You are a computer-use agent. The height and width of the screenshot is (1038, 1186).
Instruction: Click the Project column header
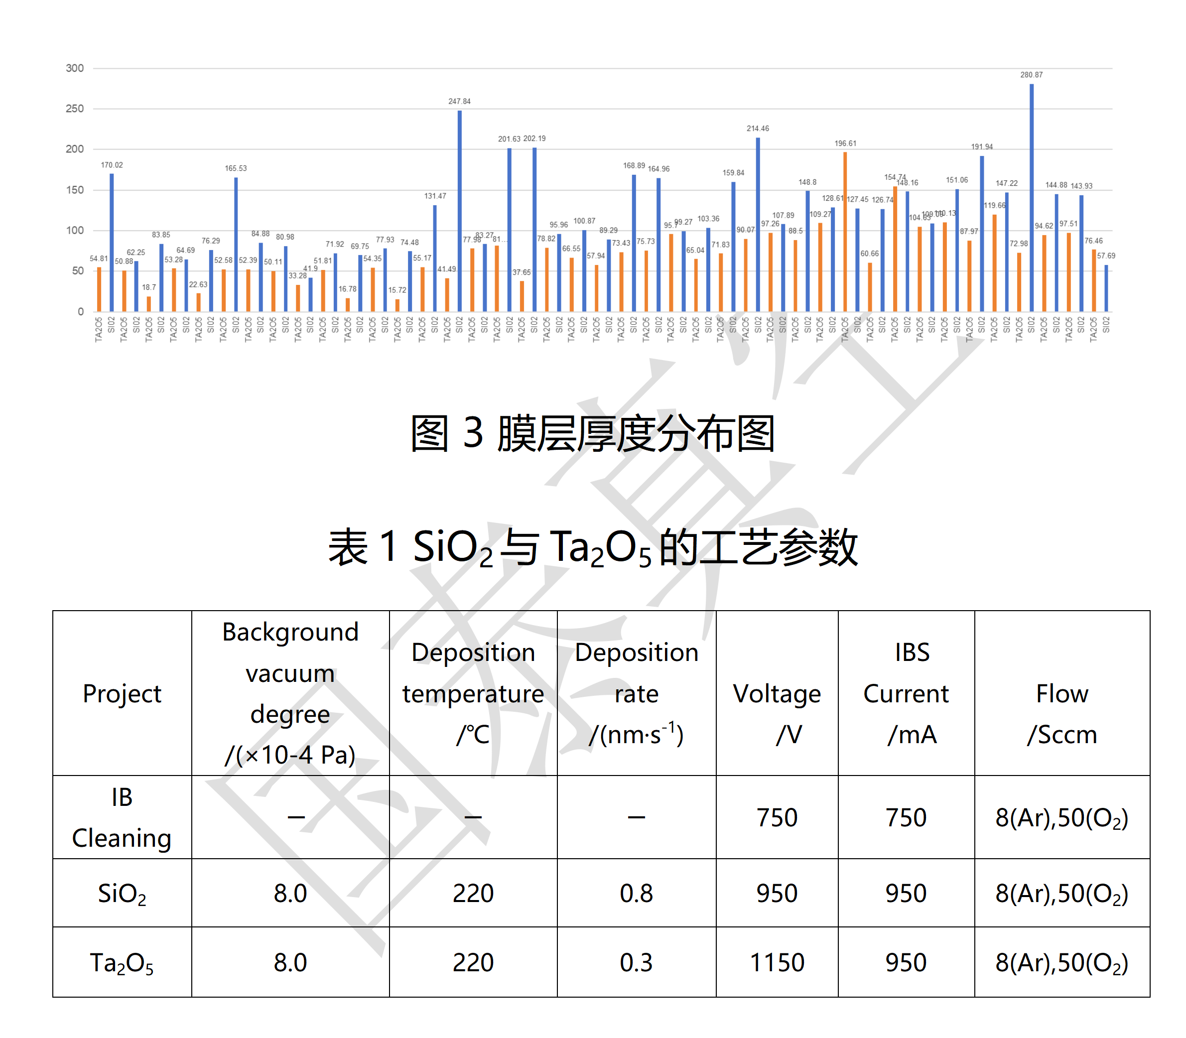(x=122, y=693)
